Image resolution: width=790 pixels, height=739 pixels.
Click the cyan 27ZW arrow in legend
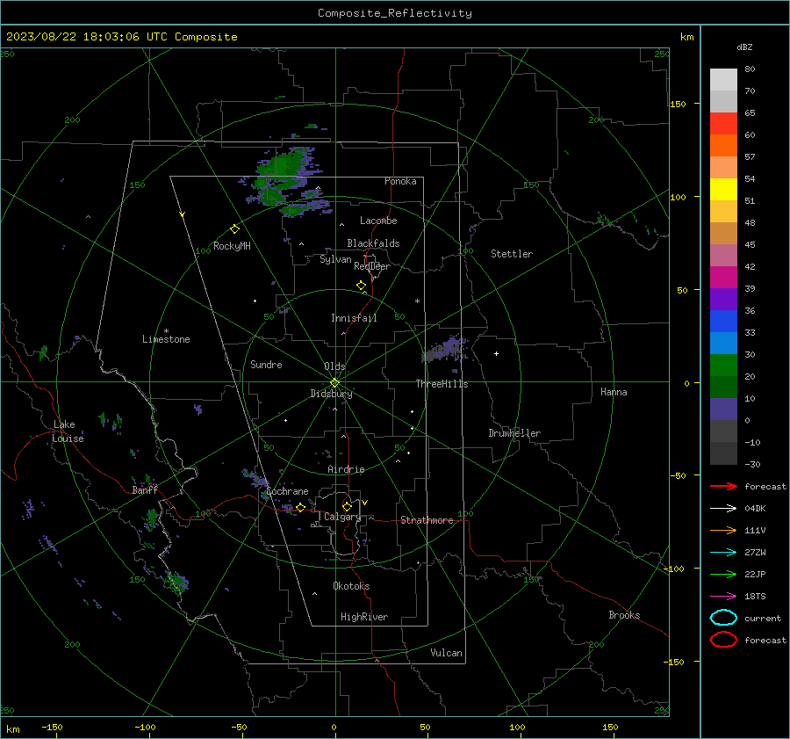coord(723,553)
